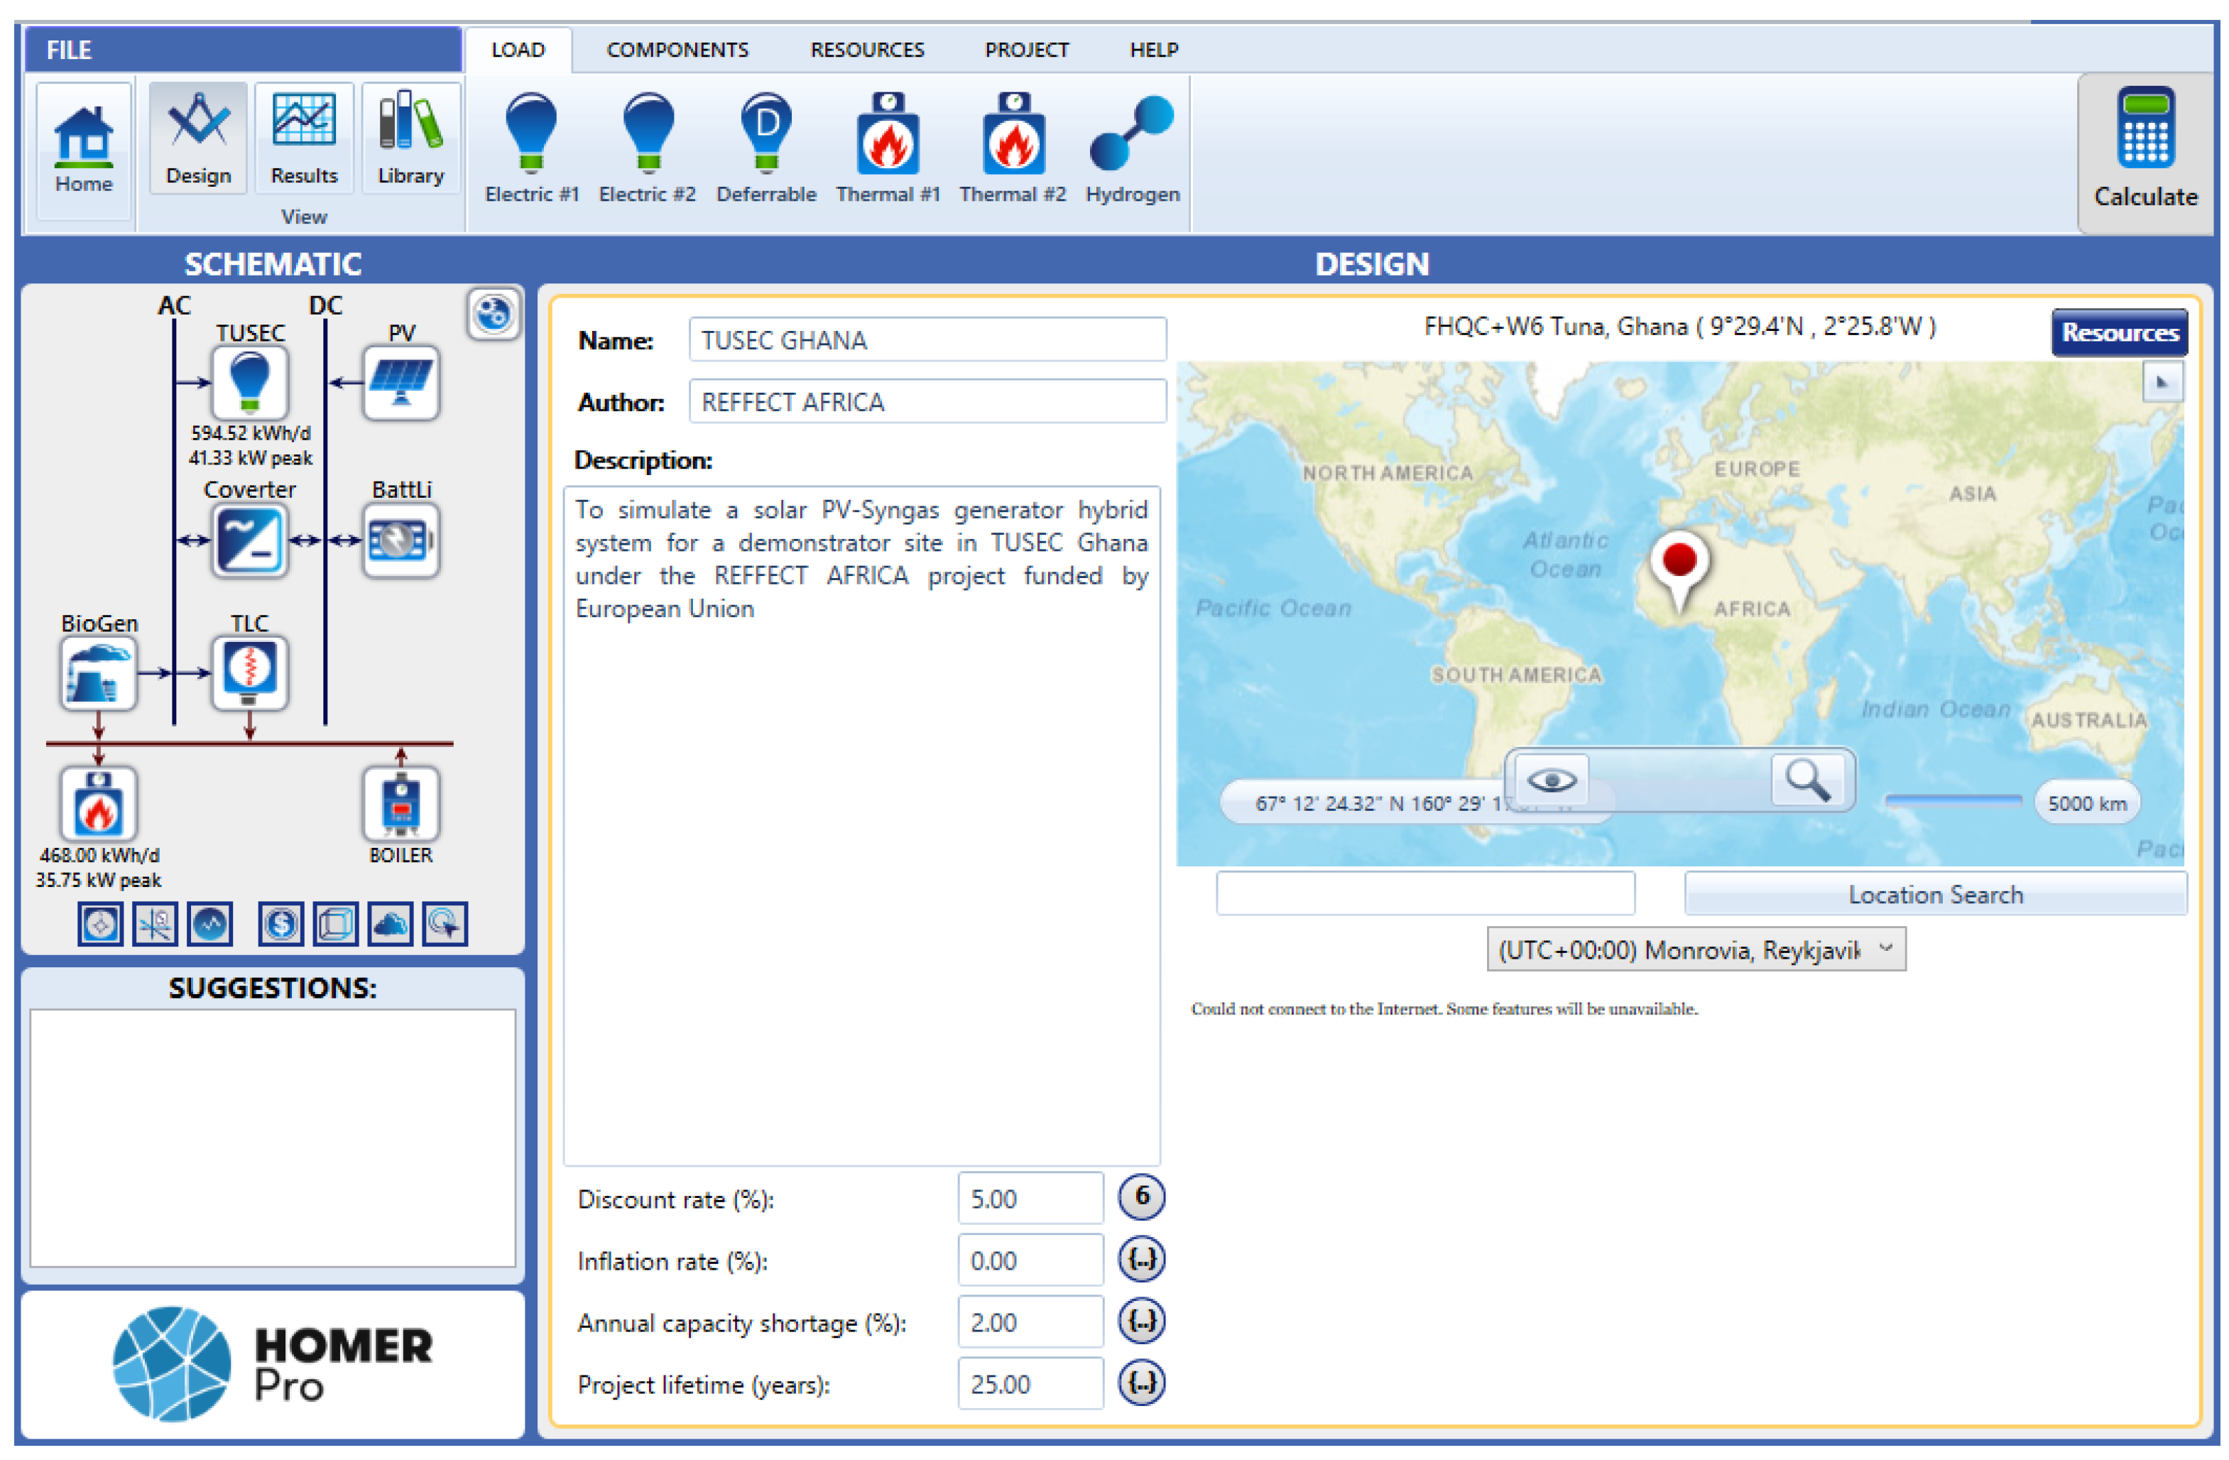Click the 468.00 kWh/d thermal load value
This screenshot has width=2229, height=1460.
click(98, 855)
